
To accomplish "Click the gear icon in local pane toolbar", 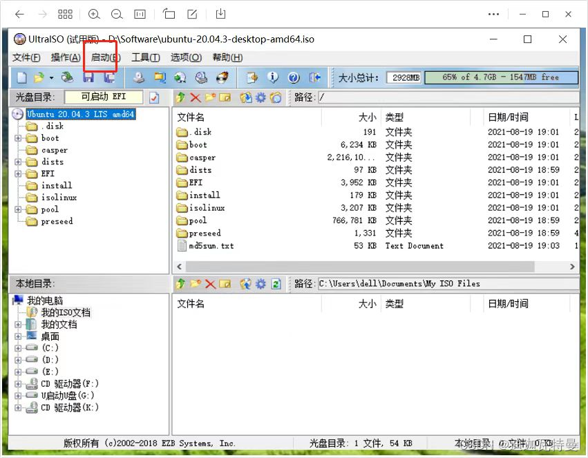I will click(260, 284).
